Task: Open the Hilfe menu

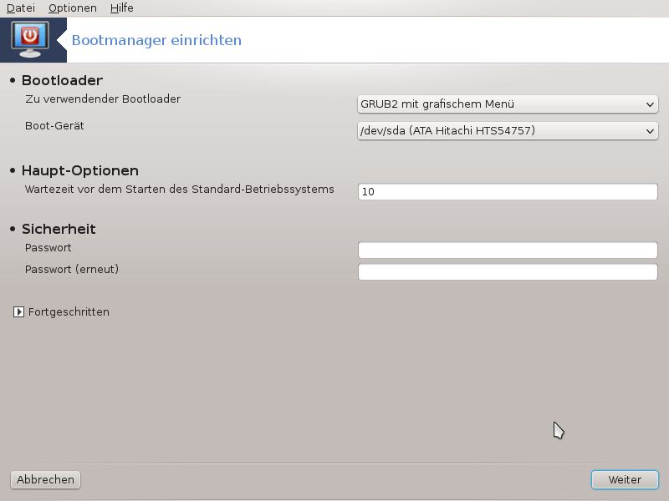Action: pyautogui.click(x=121, y=8)
